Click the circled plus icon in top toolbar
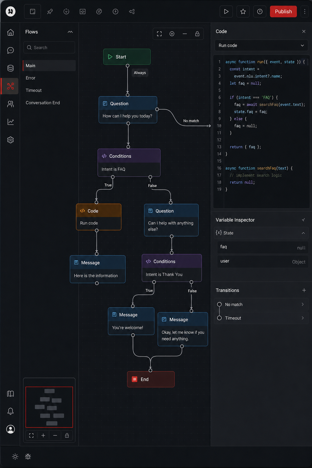 click(115, 12)
